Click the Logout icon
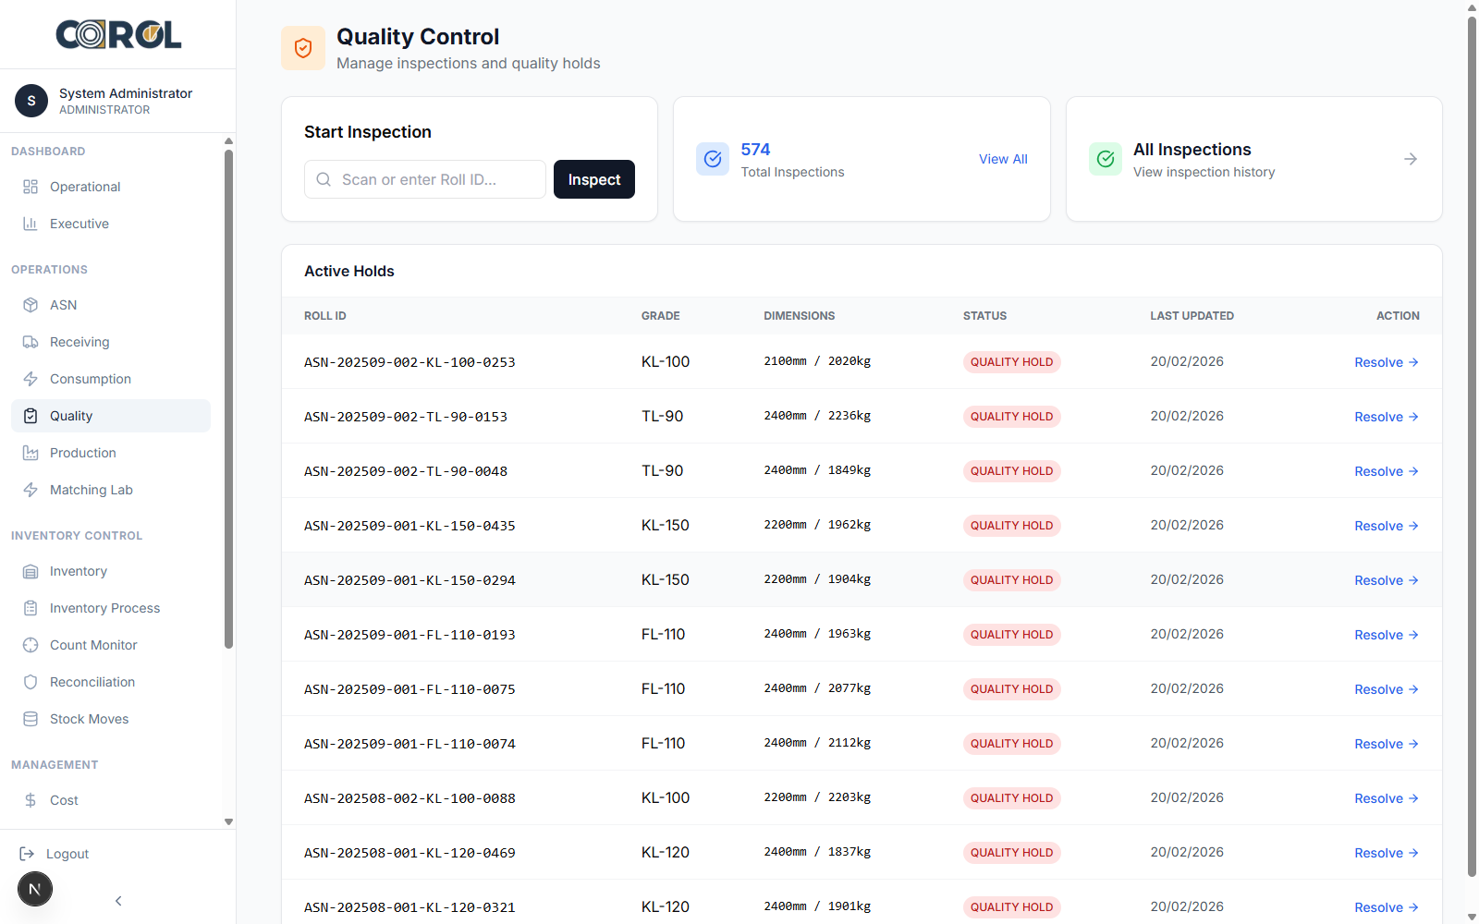Screen dimensions: 1479x924 click(28, 854)
